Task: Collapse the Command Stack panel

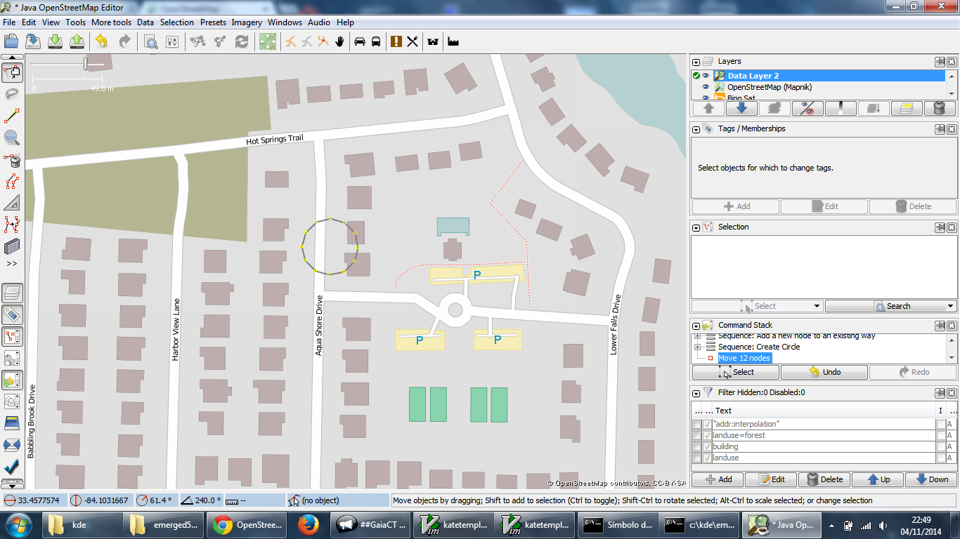Action: 696,326
